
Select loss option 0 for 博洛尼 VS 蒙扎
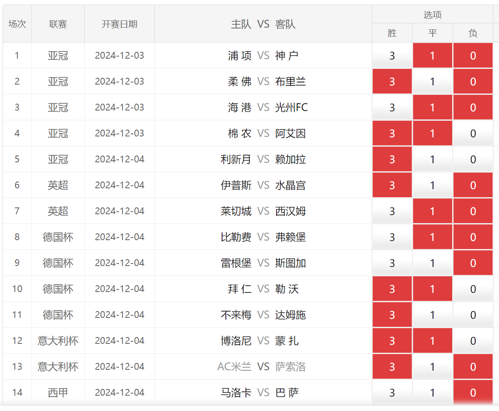[x=473, y=341]
